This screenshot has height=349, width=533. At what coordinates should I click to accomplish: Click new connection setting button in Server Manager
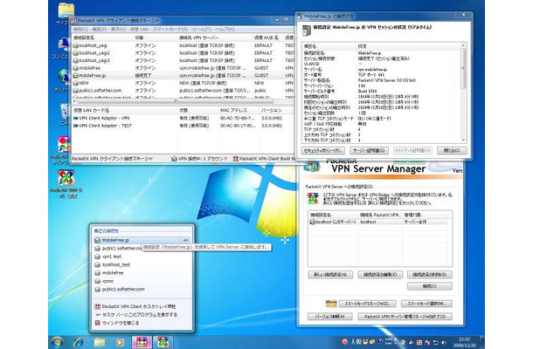(x=330, y=275)
